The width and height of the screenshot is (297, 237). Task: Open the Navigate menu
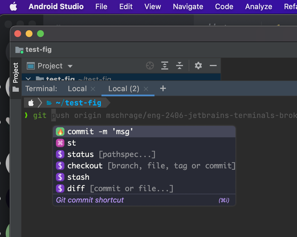click(x=188, y=6)
